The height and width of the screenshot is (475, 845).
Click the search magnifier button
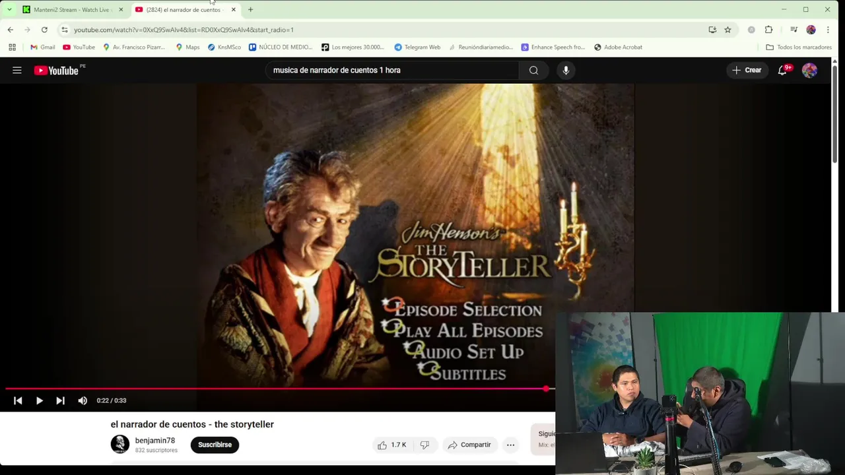coord(533,70)
